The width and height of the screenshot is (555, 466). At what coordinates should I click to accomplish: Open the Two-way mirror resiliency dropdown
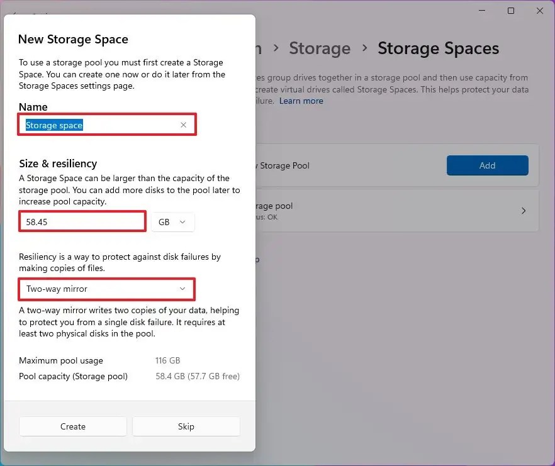106,289
